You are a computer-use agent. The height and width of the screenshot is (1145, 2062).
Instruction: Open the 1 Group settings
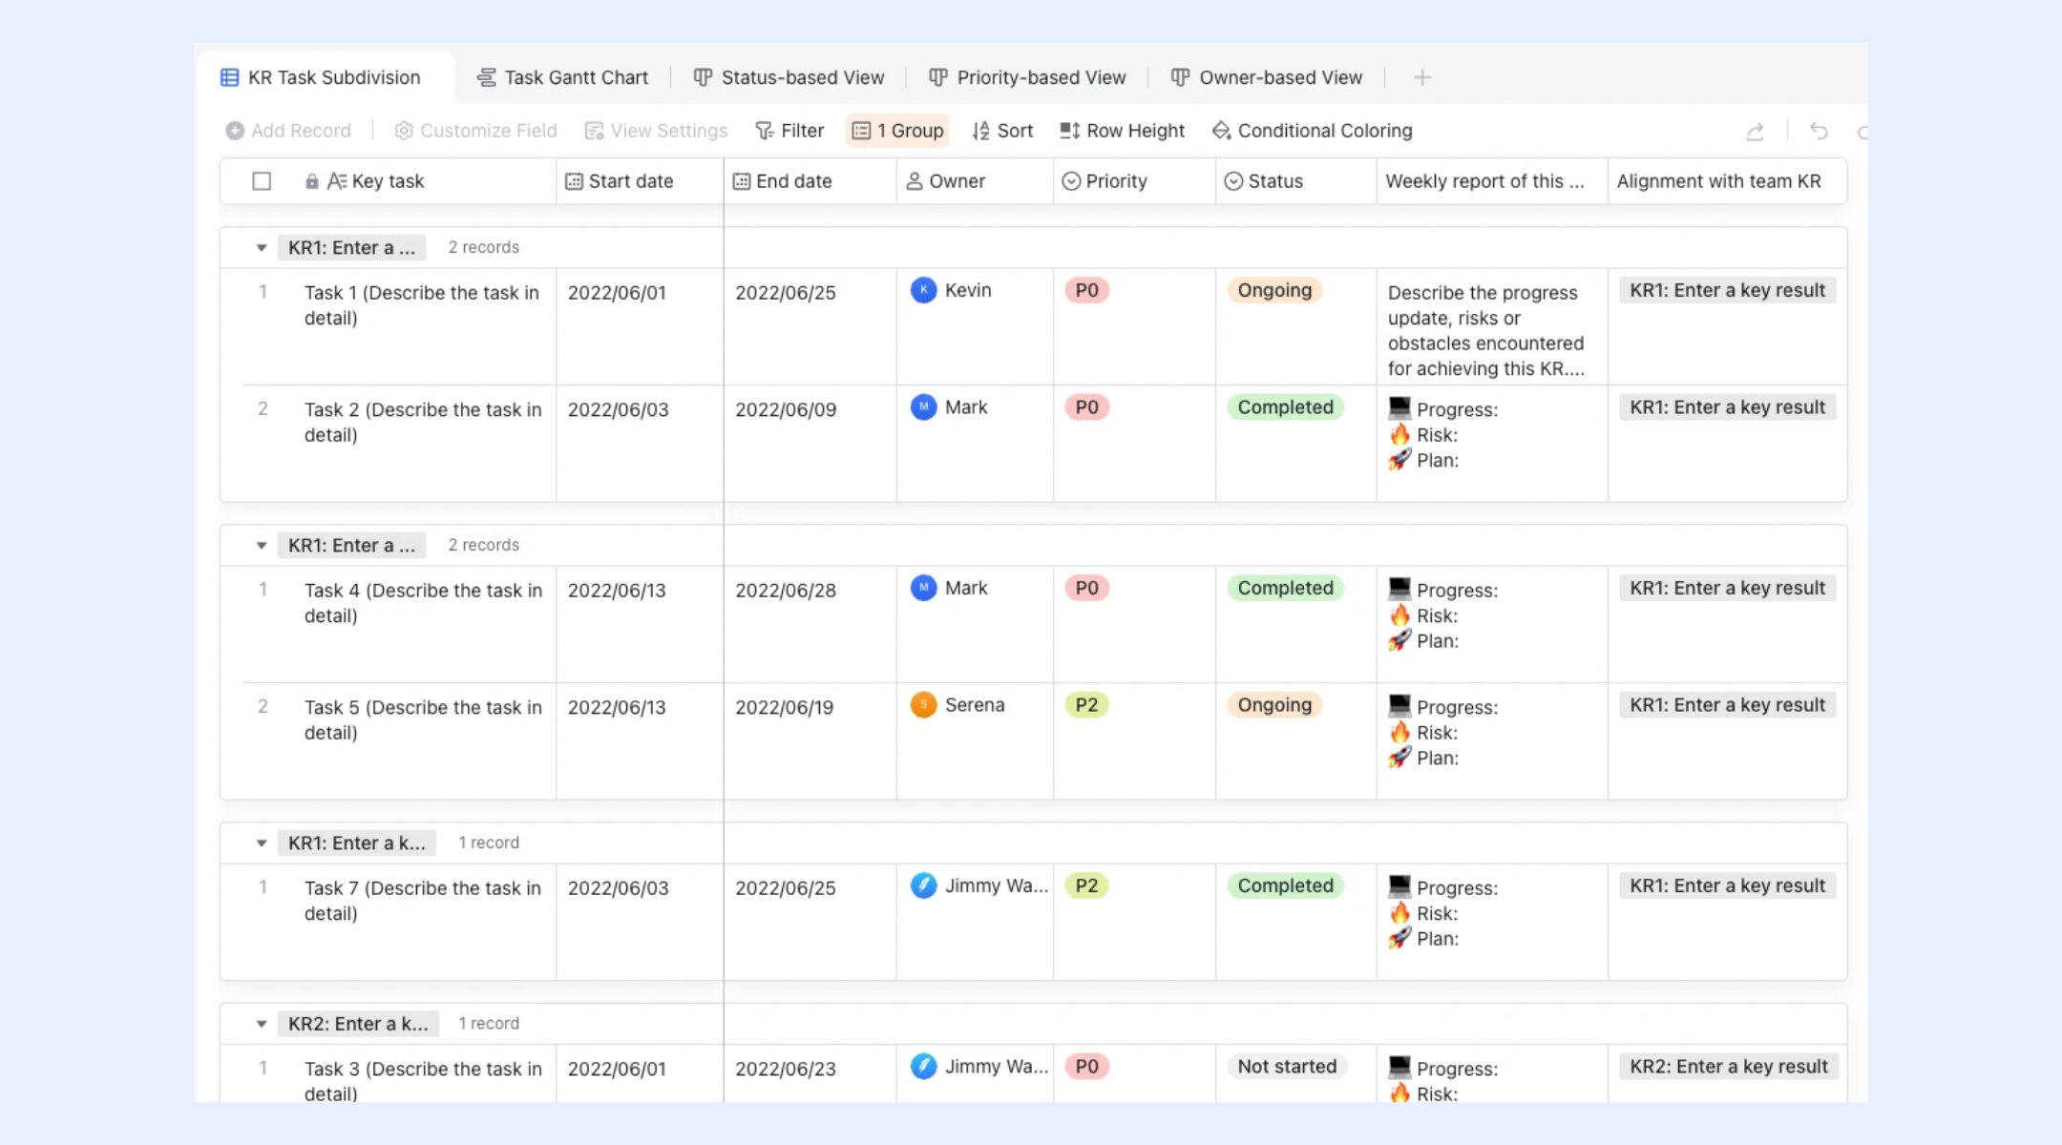pos(897,131)
